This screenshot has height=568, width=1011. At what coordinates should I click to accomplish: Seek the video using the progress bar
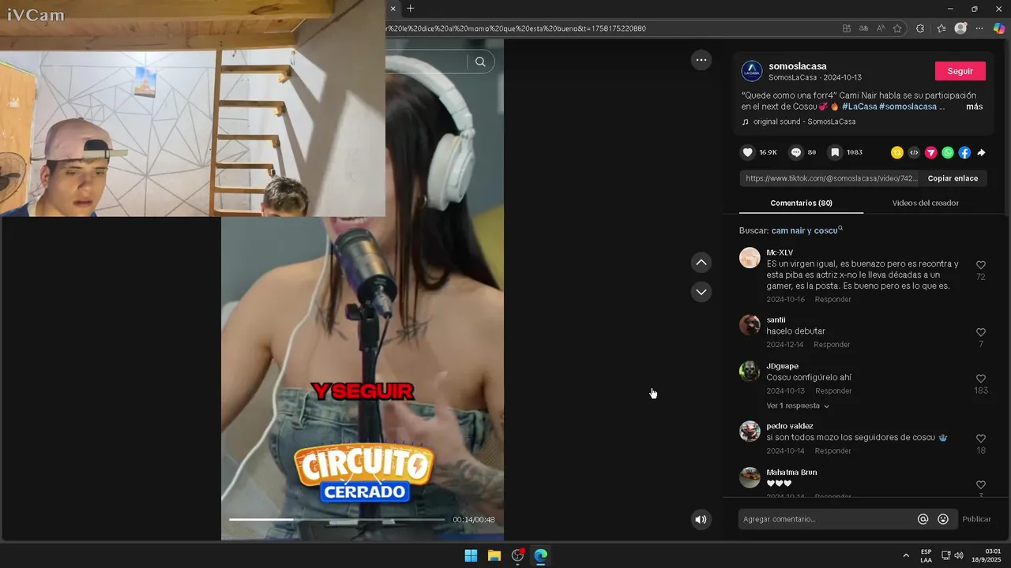tap(337, 520)
